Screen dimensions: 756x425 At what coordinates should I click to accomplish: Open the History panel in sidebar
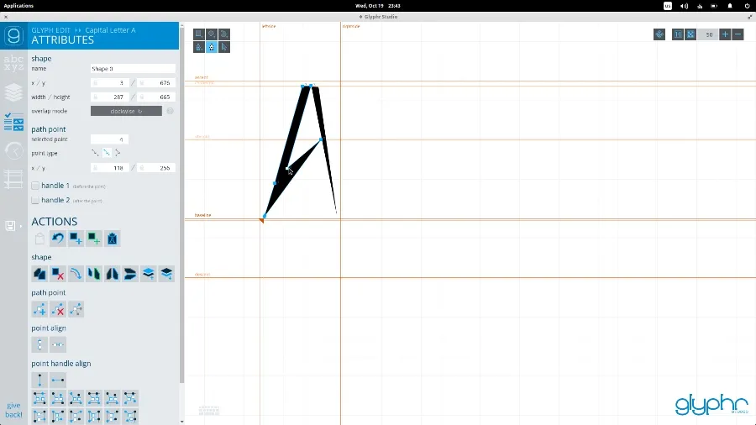pos(13,151)
